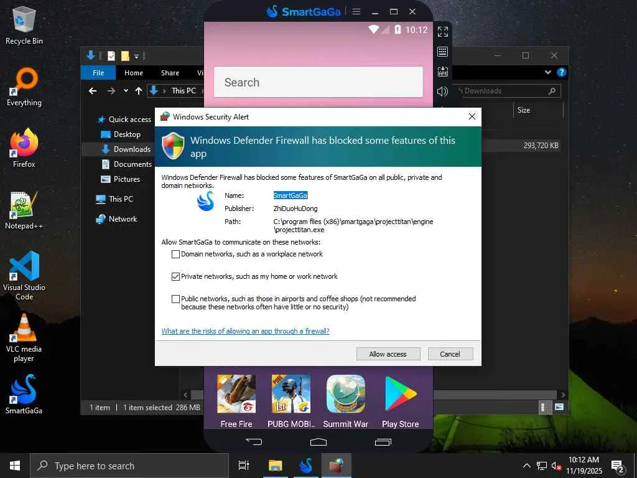Tap the Android home navigation button
The width and height of the screenshot is (637, 478).
[318, 442]
